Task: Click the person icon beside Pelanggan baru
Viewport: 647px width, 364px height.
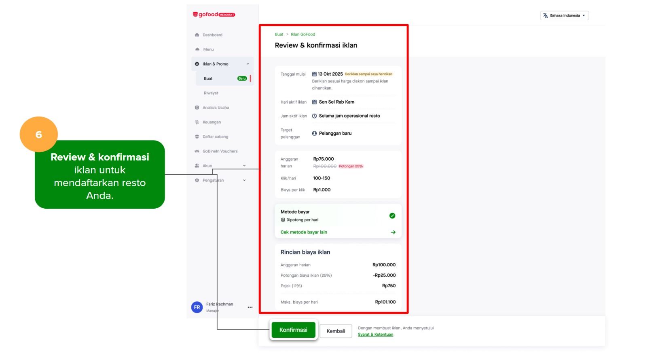Action: [314, 133]
